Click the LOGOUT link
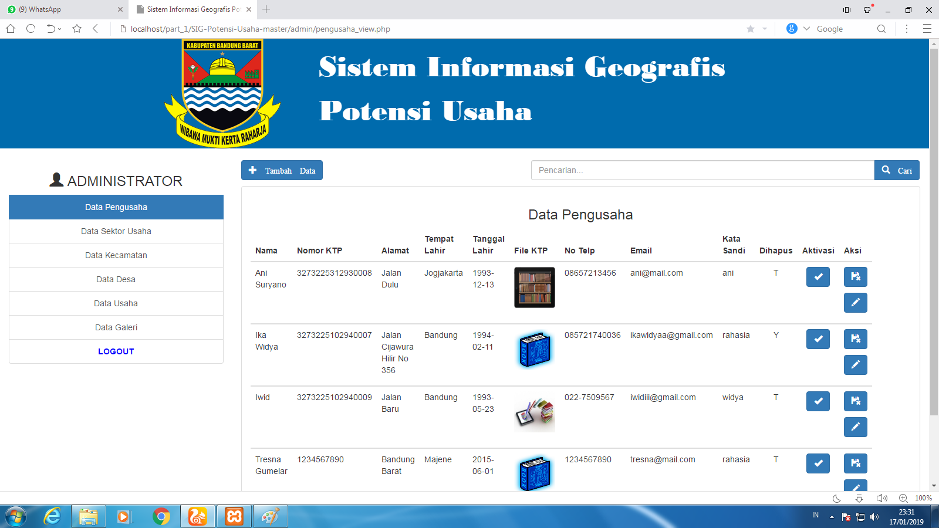This screenshot has height=528, width=939. pos(116,351)
